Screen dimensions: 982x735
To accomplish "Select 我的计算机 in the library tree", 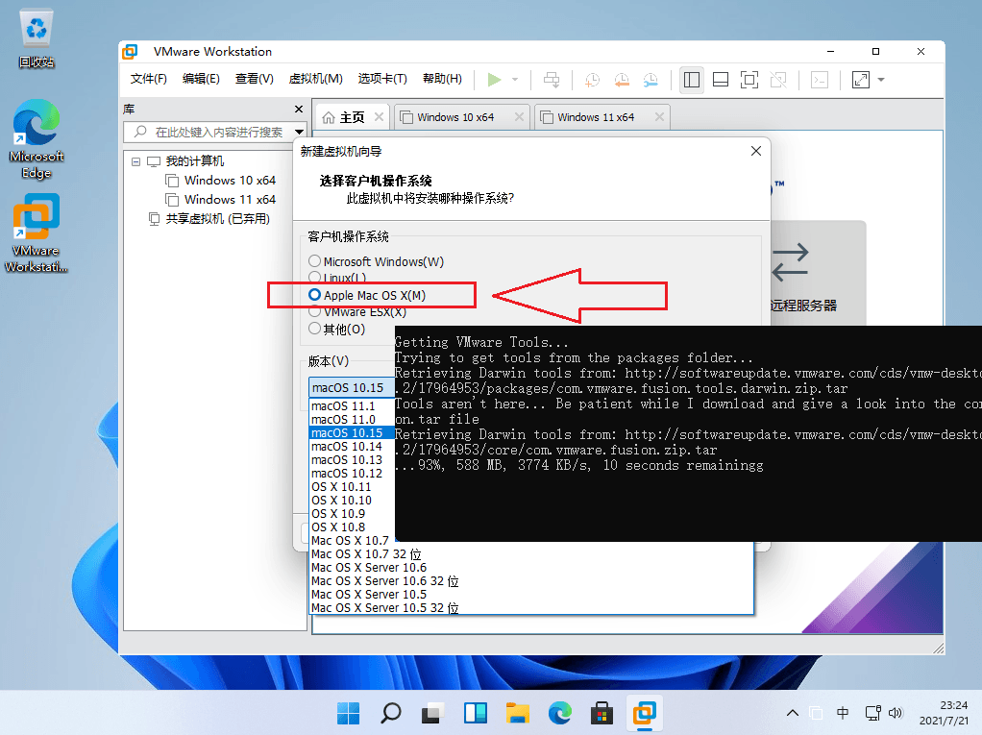I will pyautogui.click(x=194, y=161).
